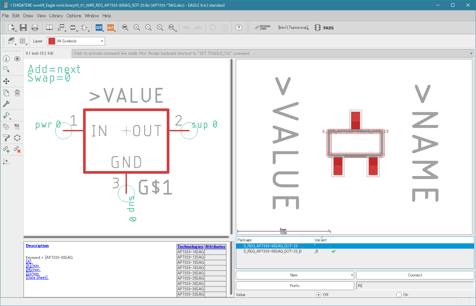Click the Prefix field showing RE

(x=415, y=286)
